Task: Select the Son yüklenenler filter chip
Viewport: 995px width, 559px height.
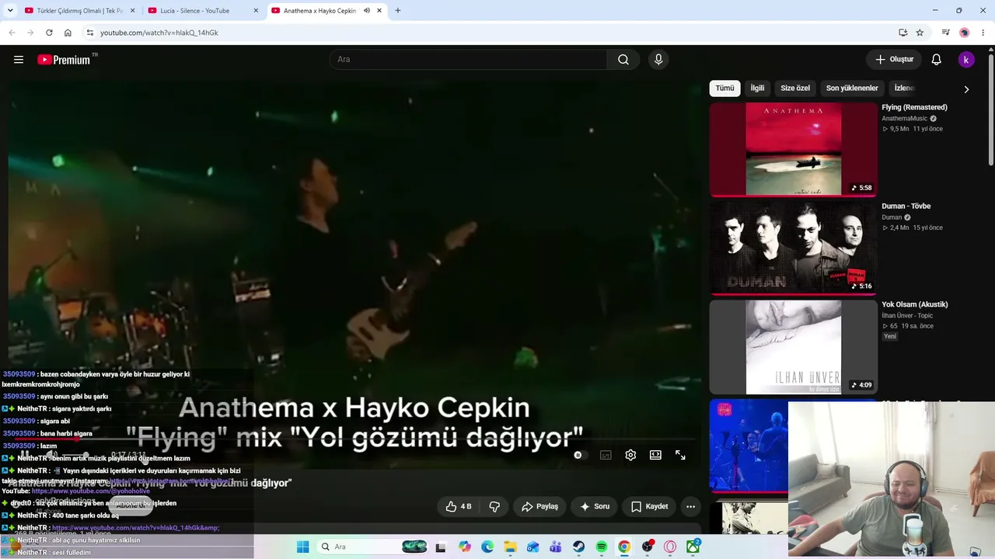Action: (x=852, y=89)
